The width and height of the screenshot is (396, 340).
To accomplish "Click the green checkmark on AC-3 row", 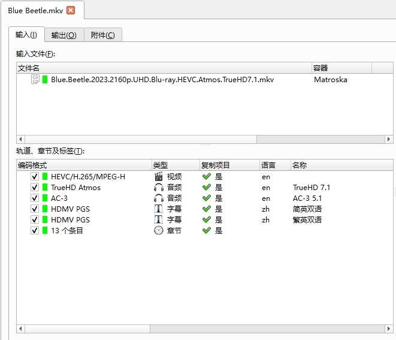I will coord(207,198).
